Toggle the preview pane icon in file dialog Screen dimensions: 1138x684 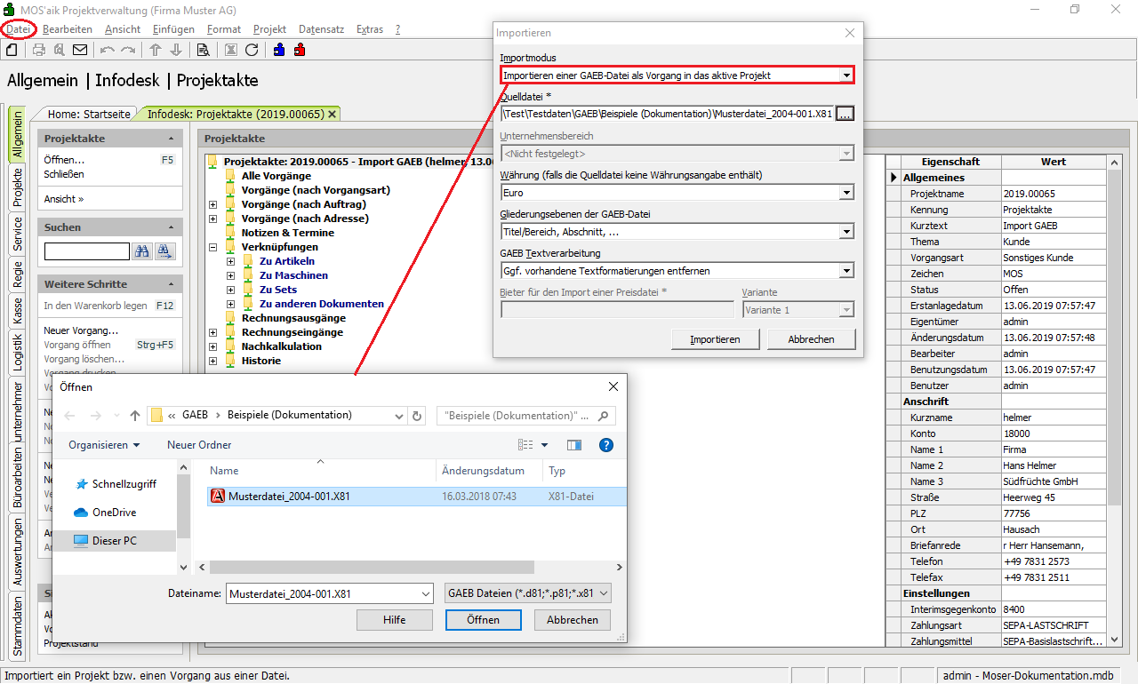pyautogui.click(x=574, y=445)
